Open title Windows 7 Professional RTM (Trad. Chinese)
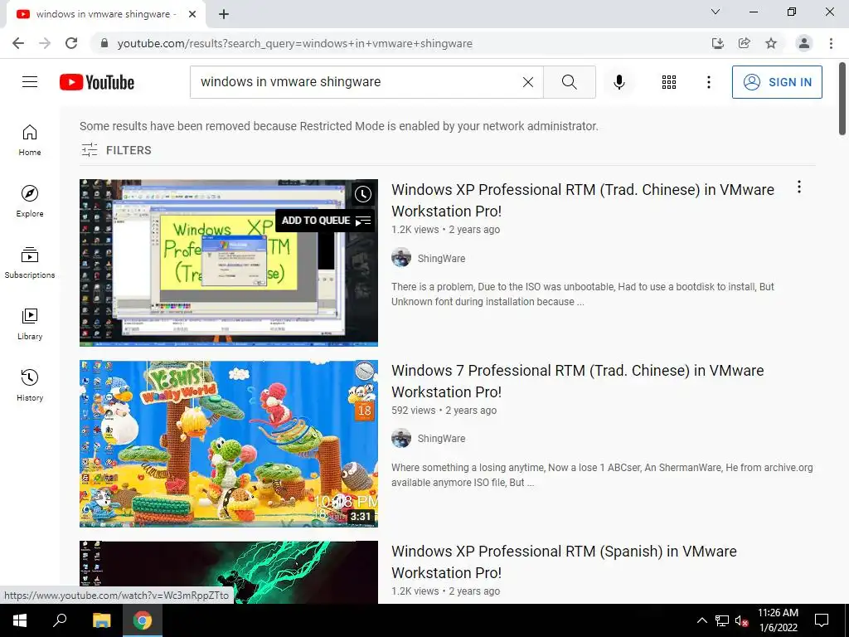This screenshot has width=849, height=637. coord(578,381)
